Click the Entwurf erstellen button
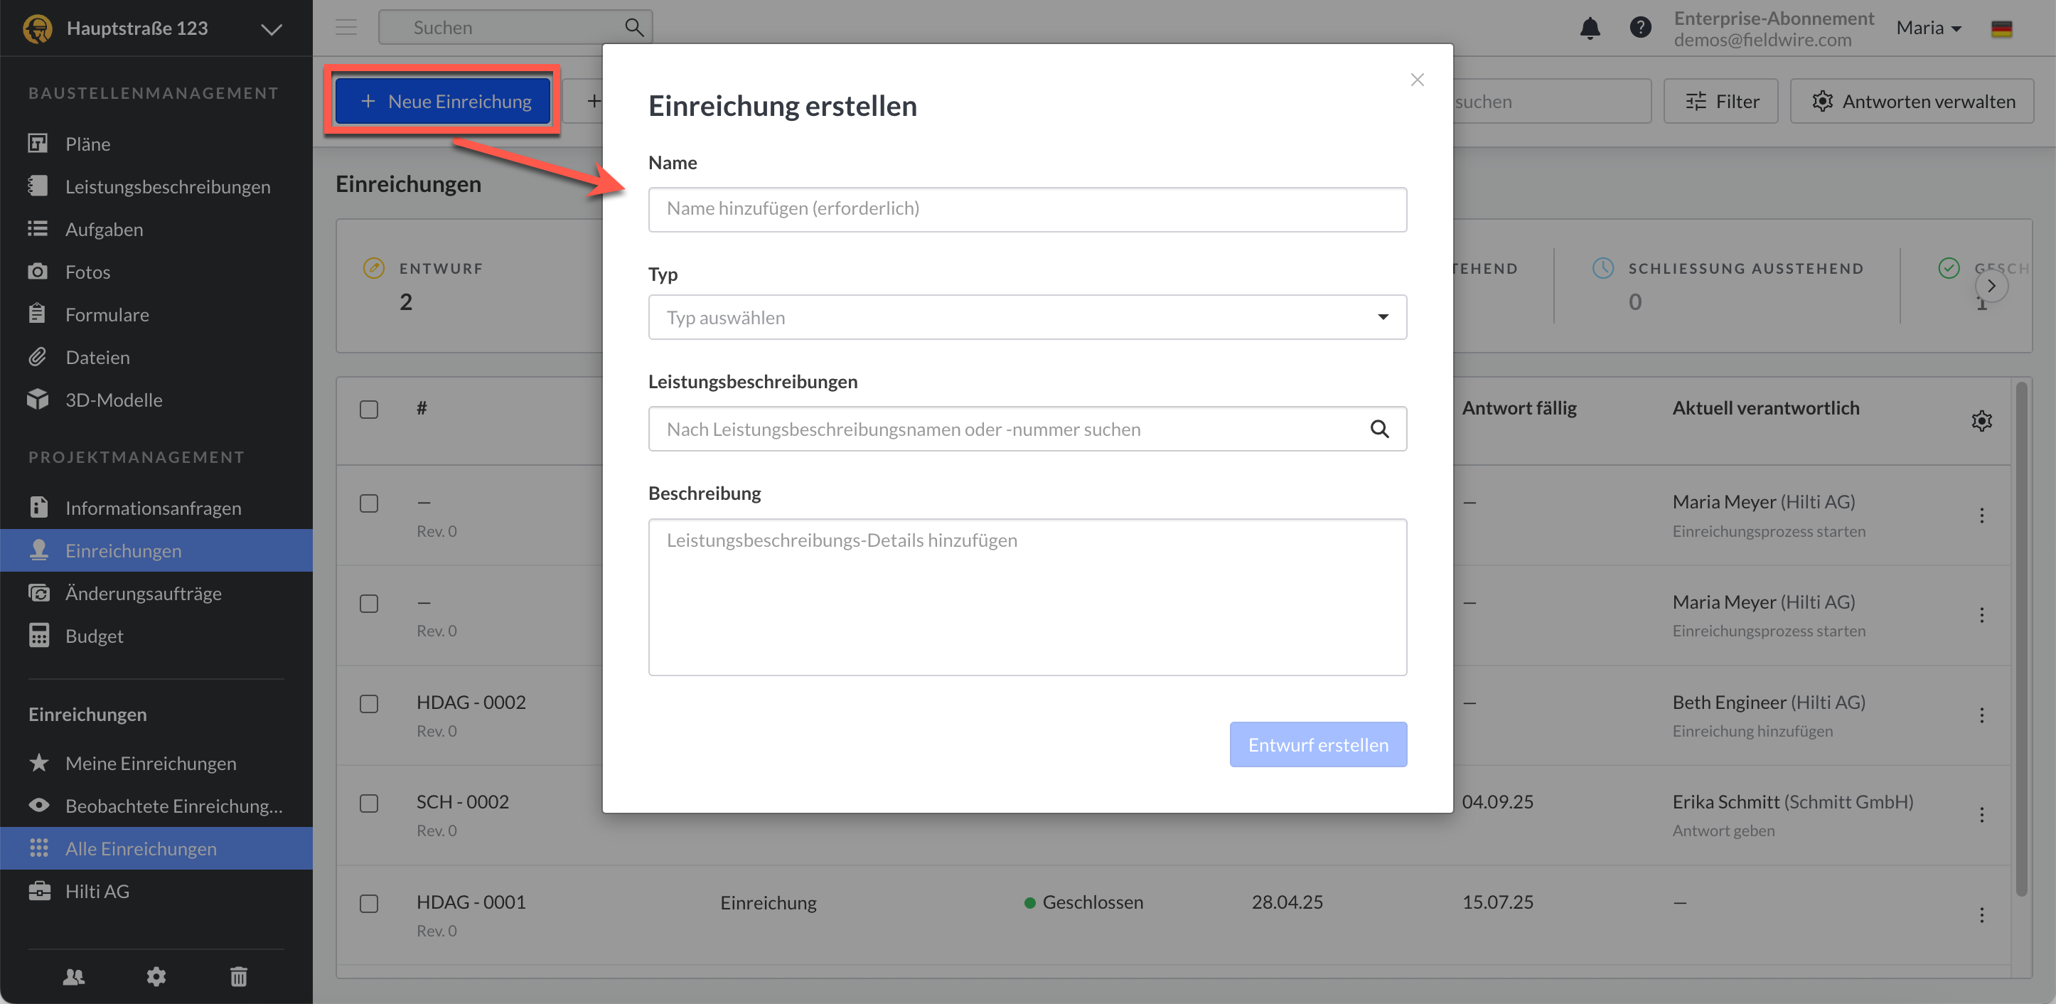The image size is (2056, 1004). click(x=1318, y=744)
